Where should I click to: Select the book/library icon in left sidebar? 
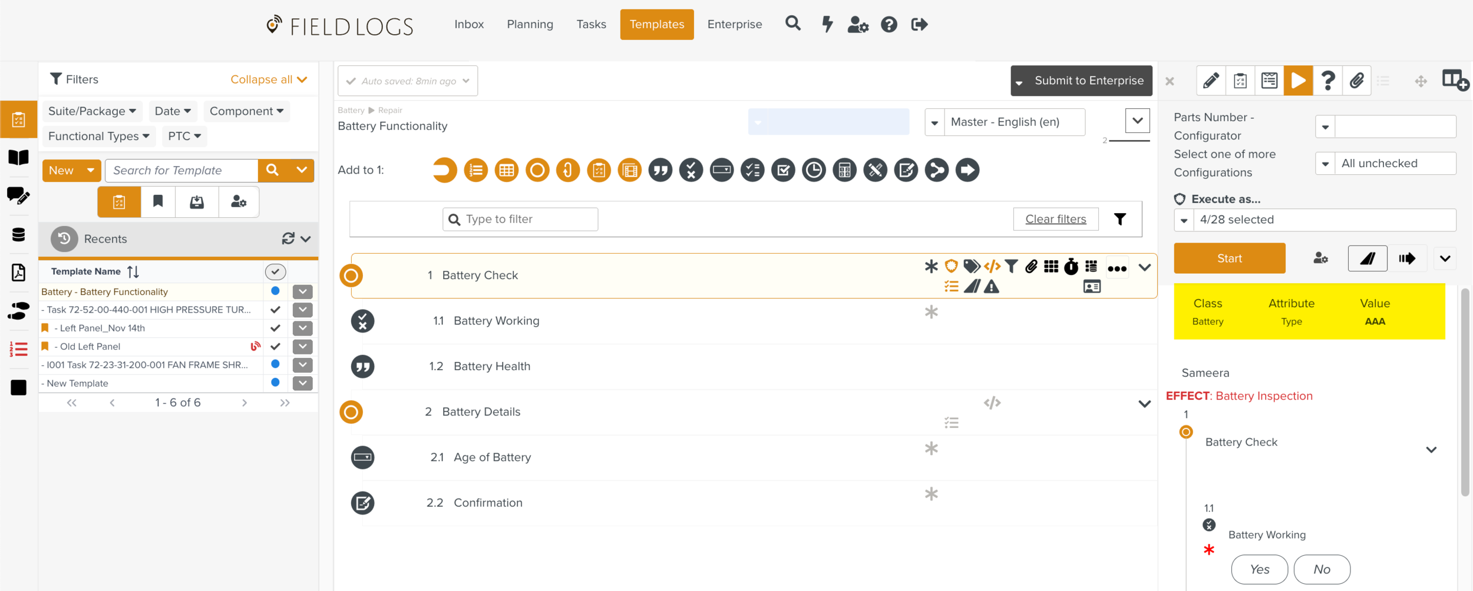[18, 157]
